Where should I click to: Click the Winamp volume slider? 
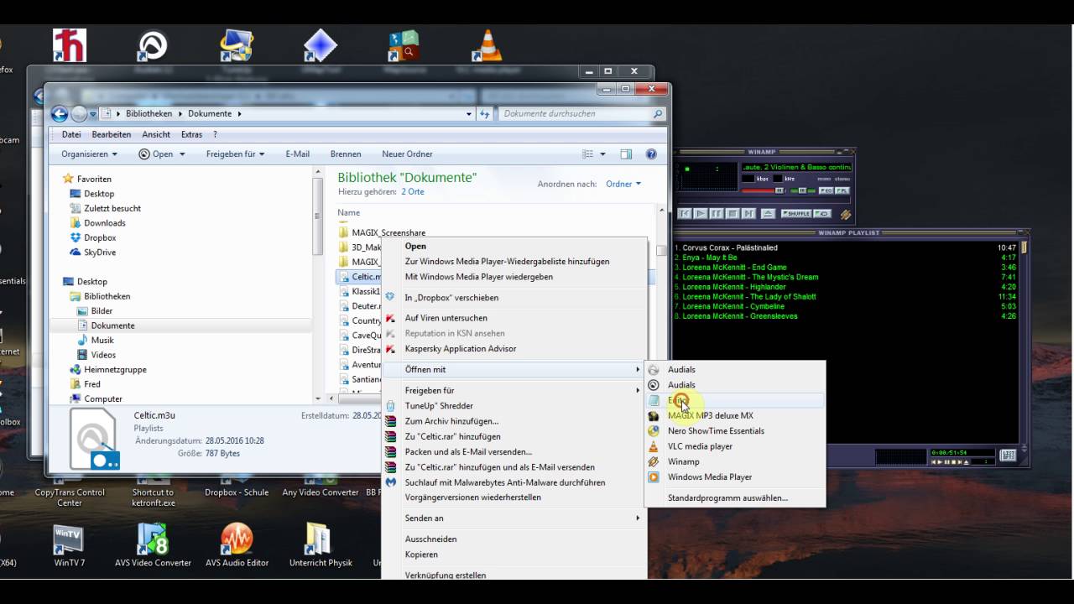tap(762, 190)
